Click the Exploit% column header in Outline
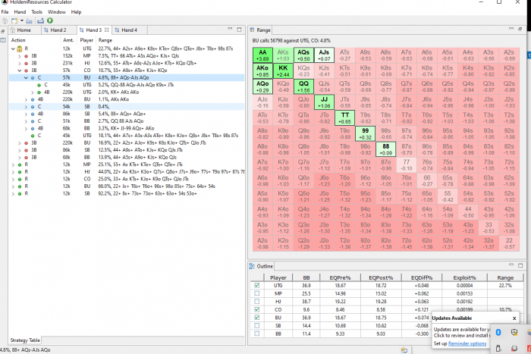Image resolution: width=531 pixels, height=354 pixels. [x=464, y=277]
